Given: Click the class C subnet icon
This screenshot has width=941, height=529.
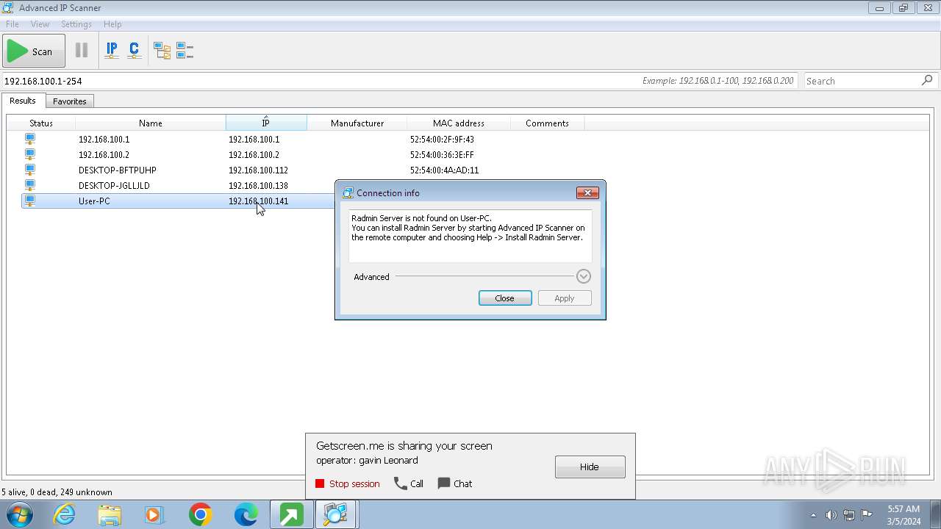Looking at the screenshot, I should click(x=134, y=51).
